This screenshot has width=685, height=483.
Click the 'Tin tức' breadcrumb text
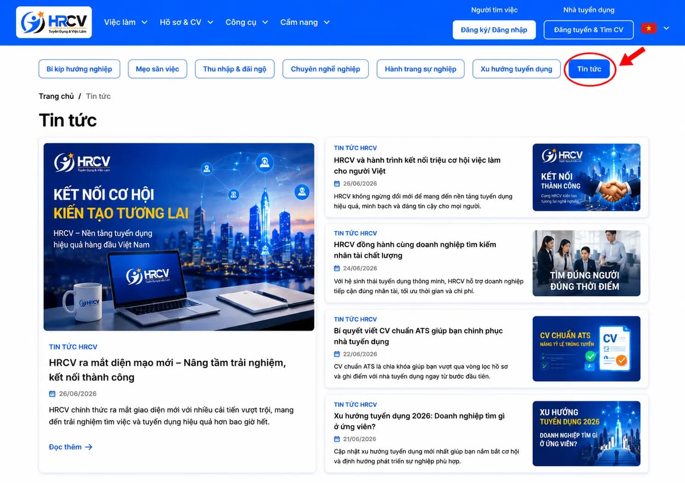point(98,96)
